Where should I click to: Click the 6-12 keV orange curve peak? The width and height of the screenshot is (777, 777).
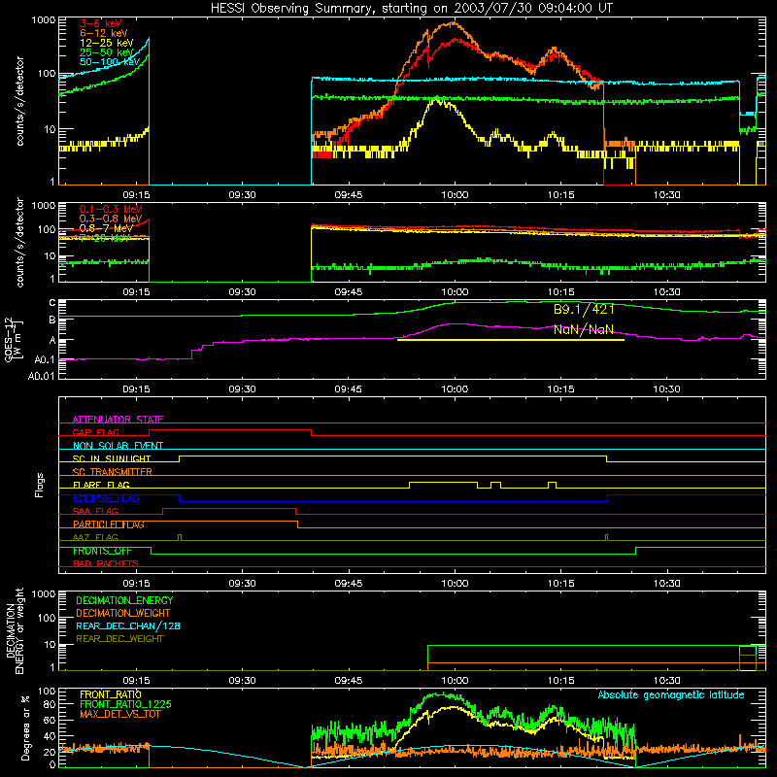point(452,22)
